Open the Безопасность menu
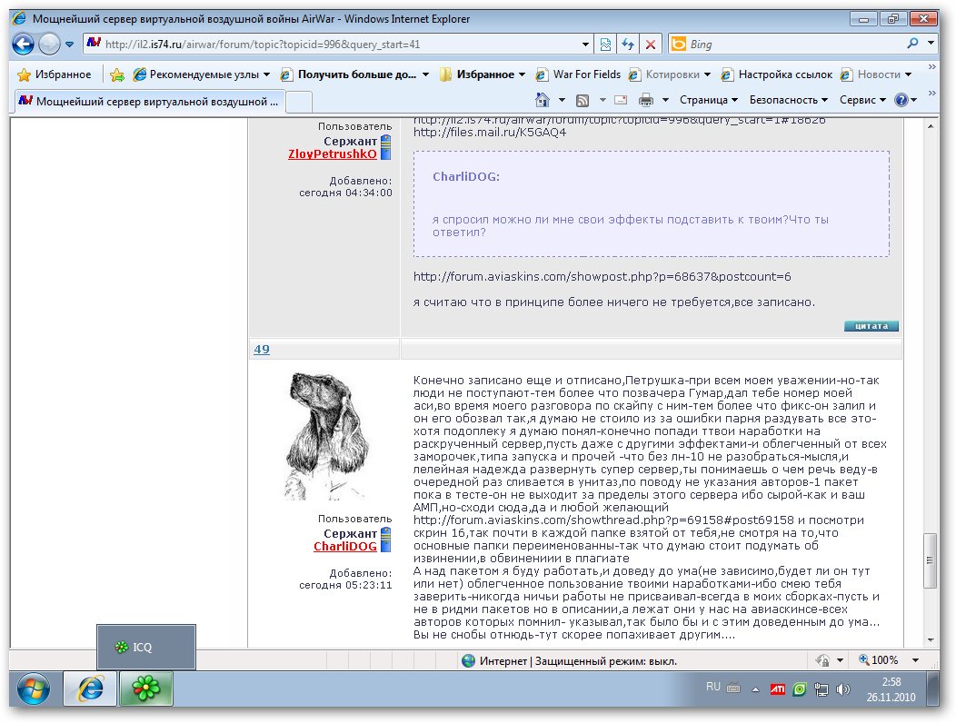The image size is (956, 723). pyautogui.click(x=788, y=100)
